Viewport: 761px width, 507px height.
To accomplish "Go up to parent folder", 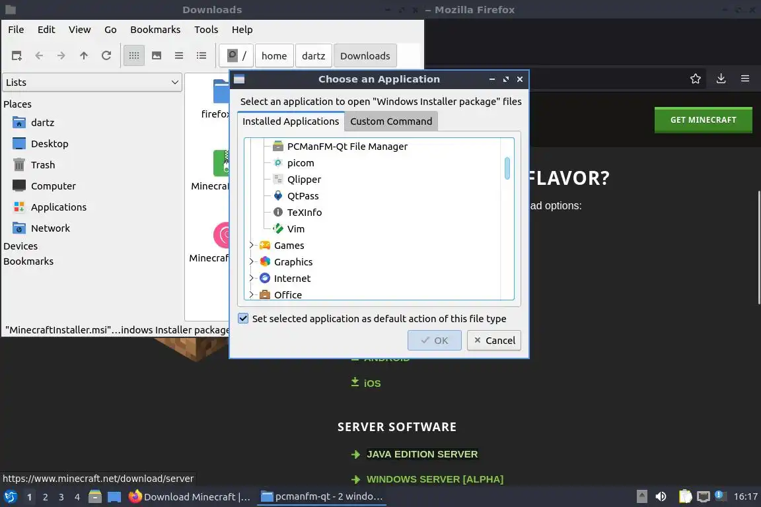I will coord(83,56).
